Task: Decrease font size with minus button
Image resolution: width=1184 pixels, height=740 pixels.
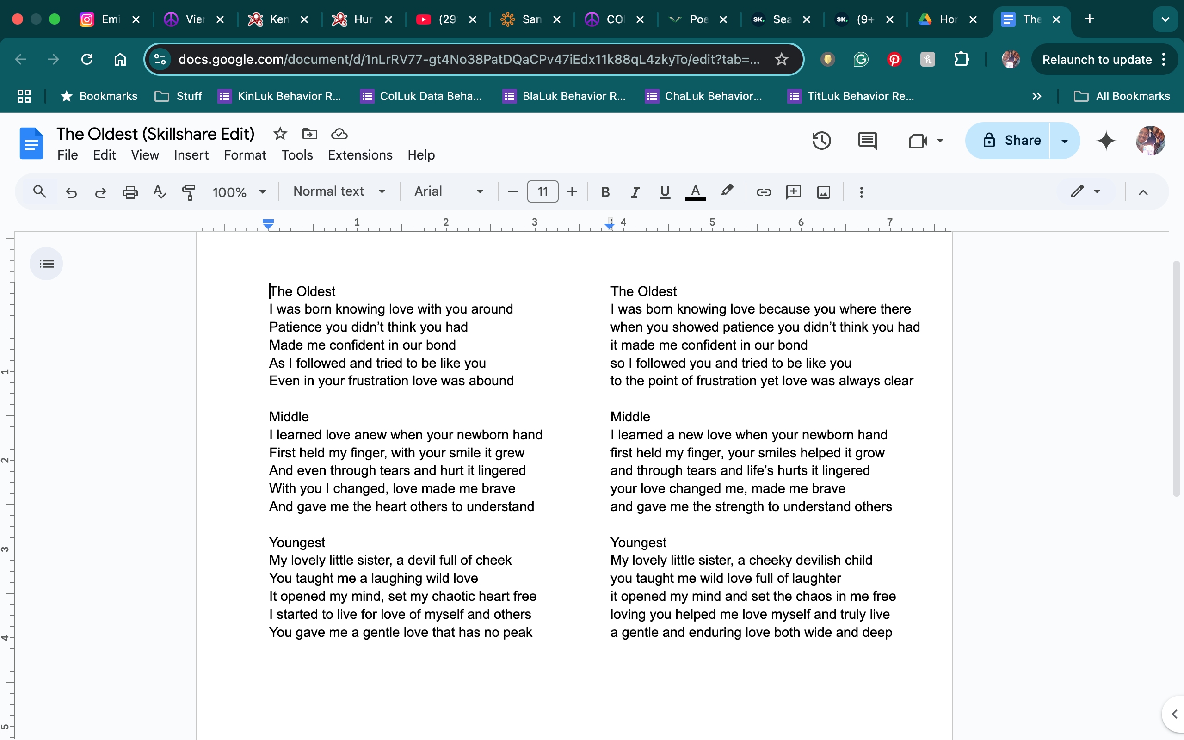Action: click(x=513, y=192)
